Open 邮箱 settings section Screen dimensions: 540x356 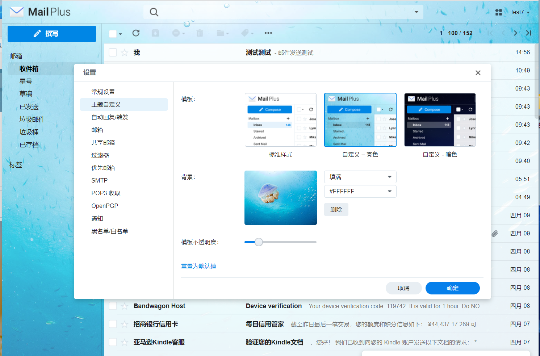[x=124, y=130]
